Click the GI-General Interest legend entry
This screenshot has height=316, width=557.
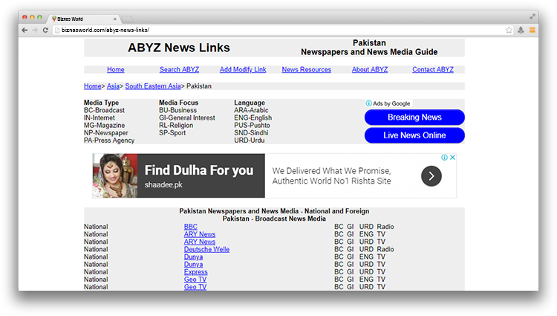tap(187, 117)
